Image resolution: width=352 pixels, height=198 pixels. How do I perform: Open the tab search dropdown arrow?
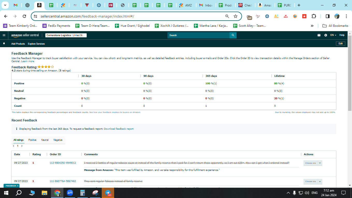(6, 5)
